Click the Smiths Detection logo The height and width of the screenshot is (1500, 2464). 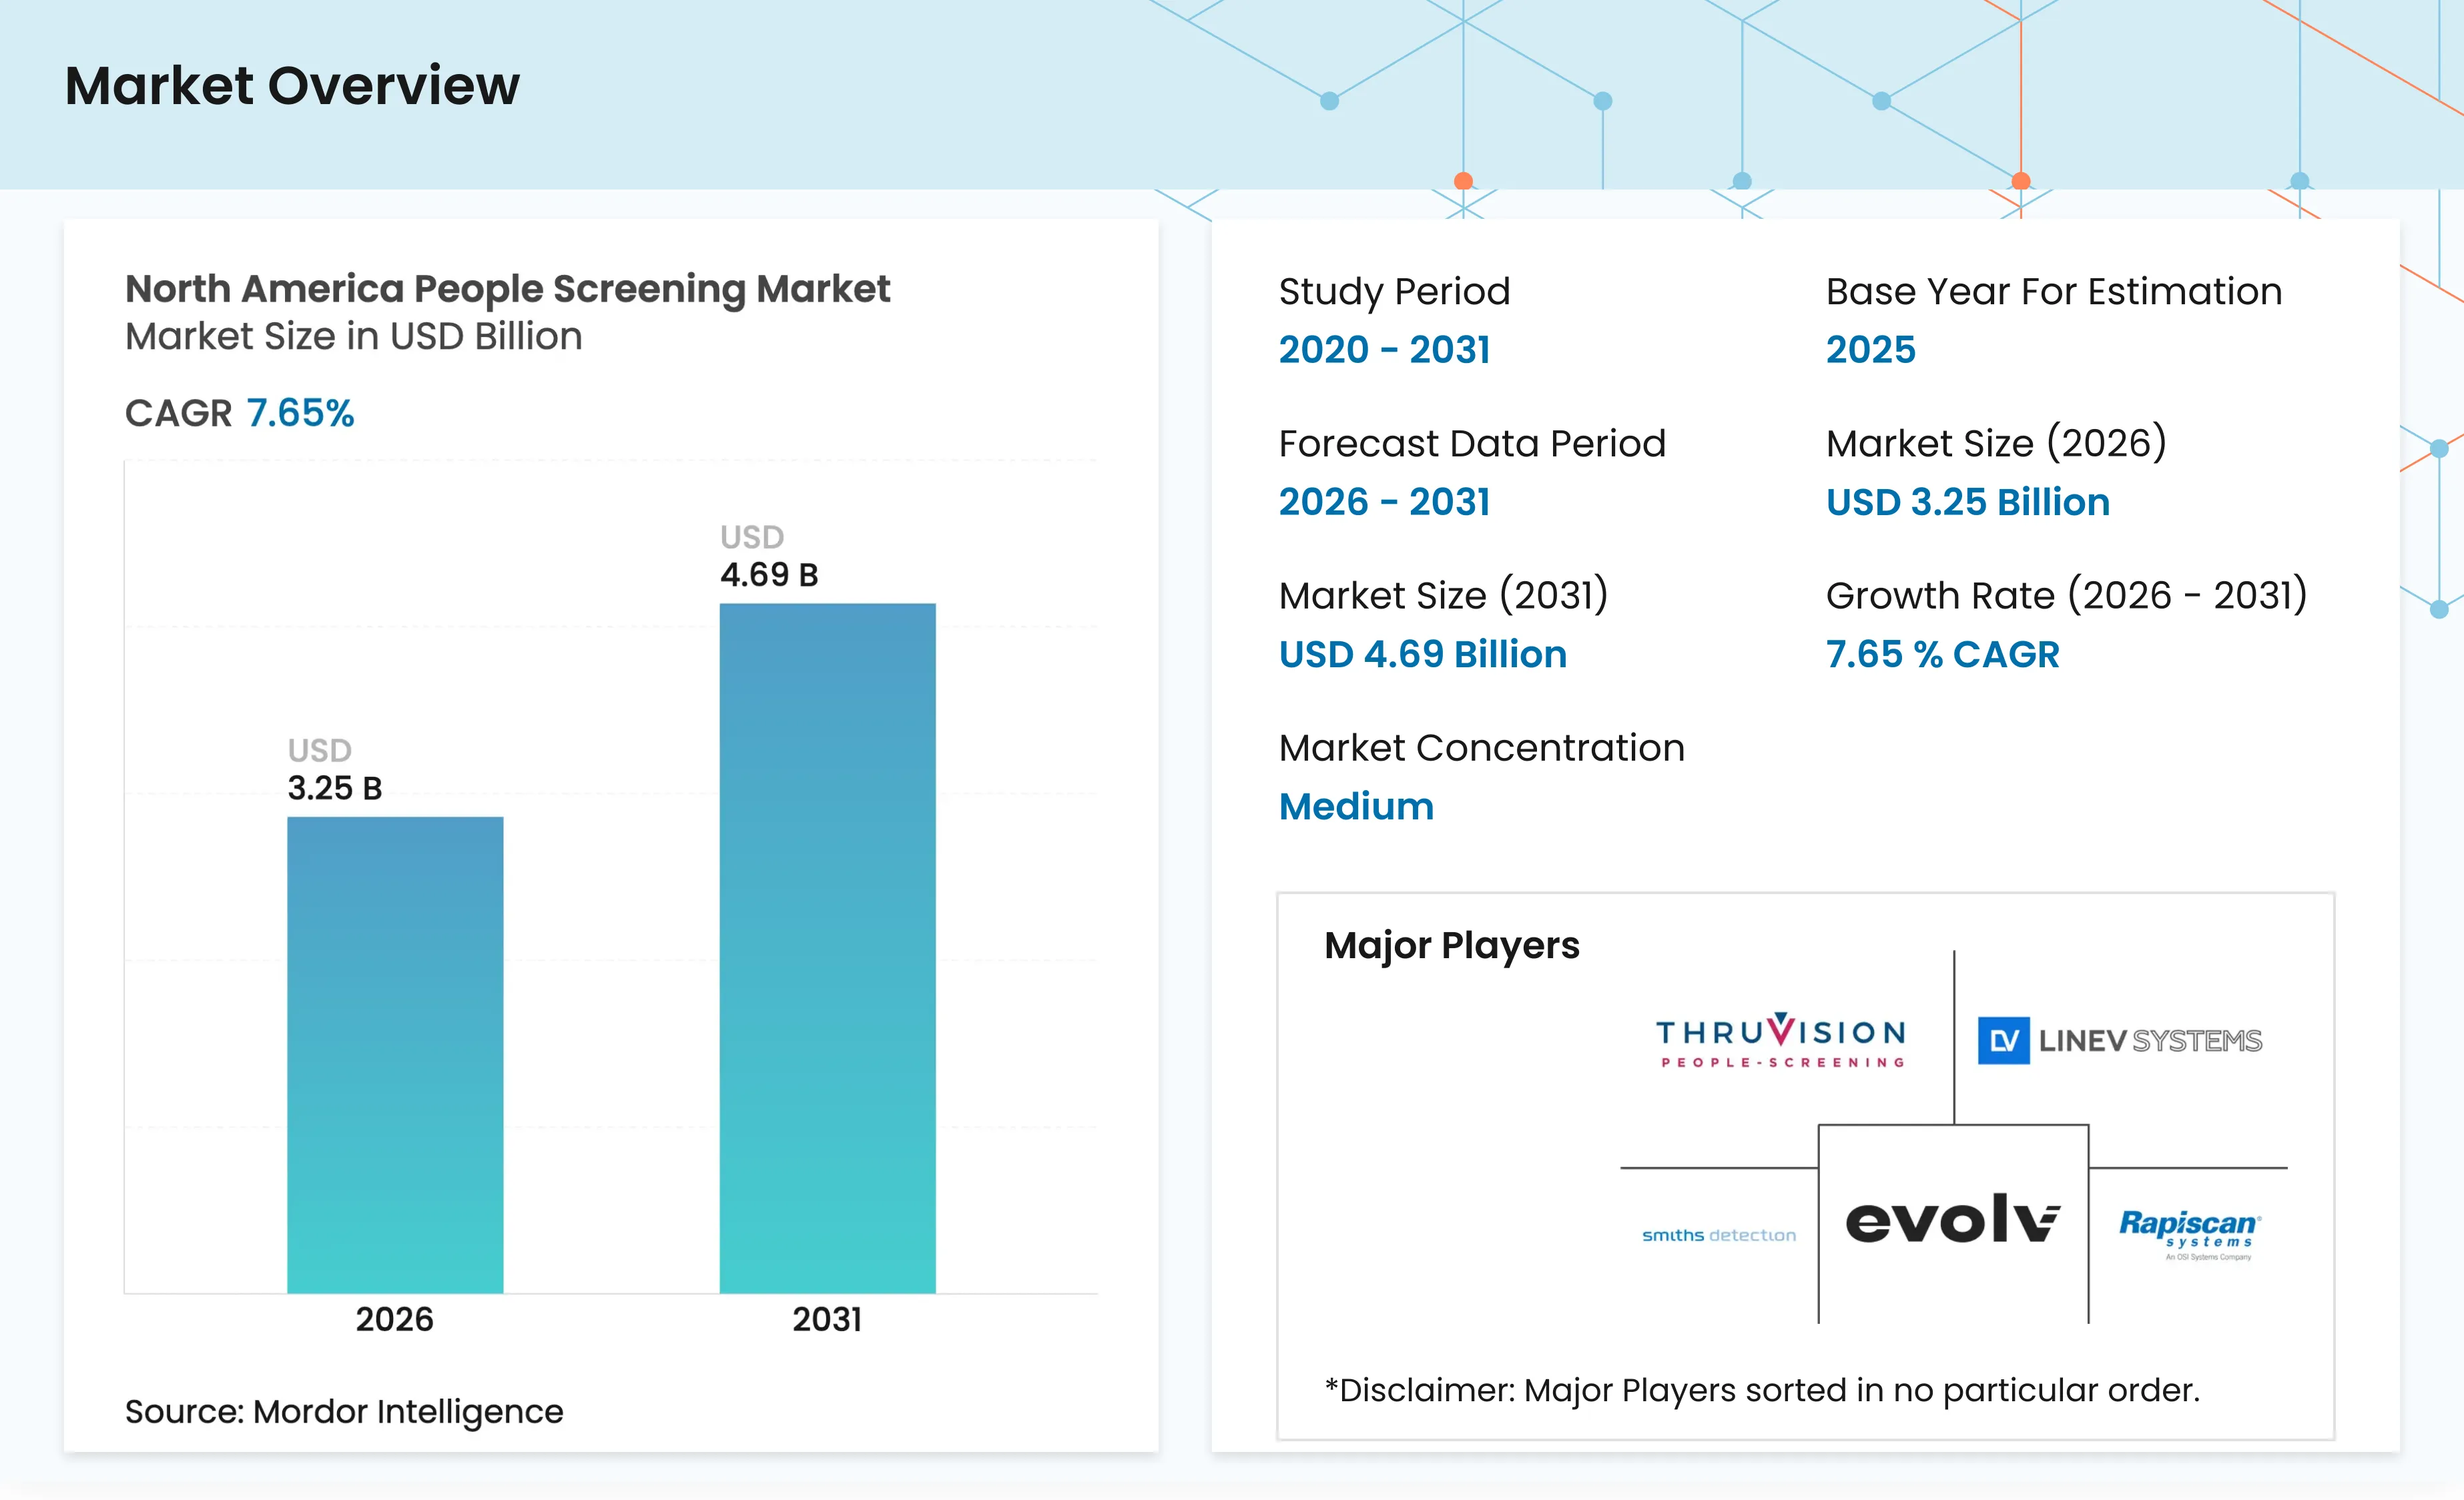1719,1236
